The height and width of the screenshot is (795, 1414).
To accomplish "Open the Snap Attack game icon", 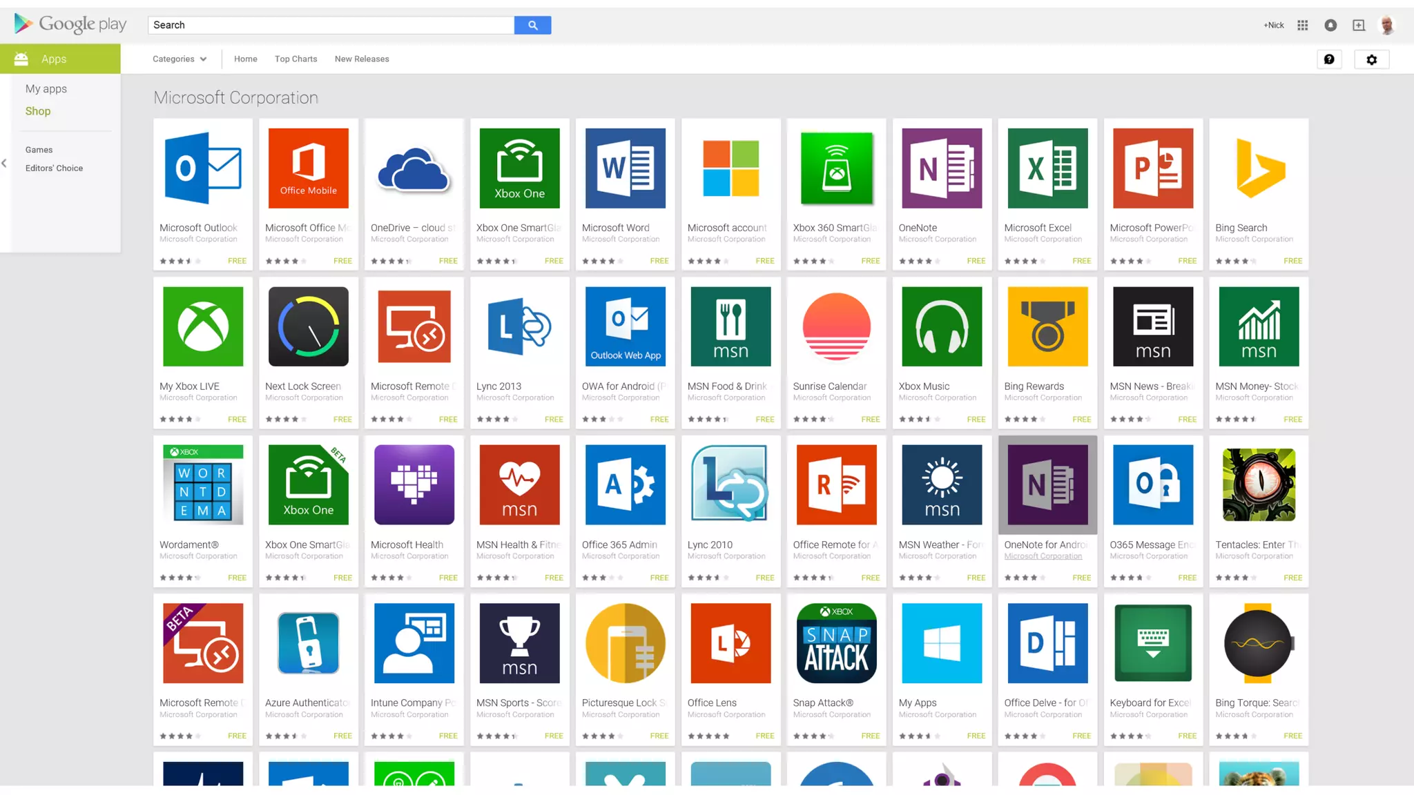I will (x=836, y=643).
